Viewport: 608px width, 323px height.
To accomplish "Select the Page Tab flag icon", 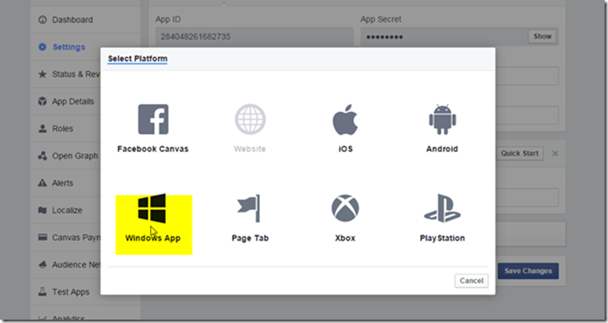I will [x=248, y=208].
